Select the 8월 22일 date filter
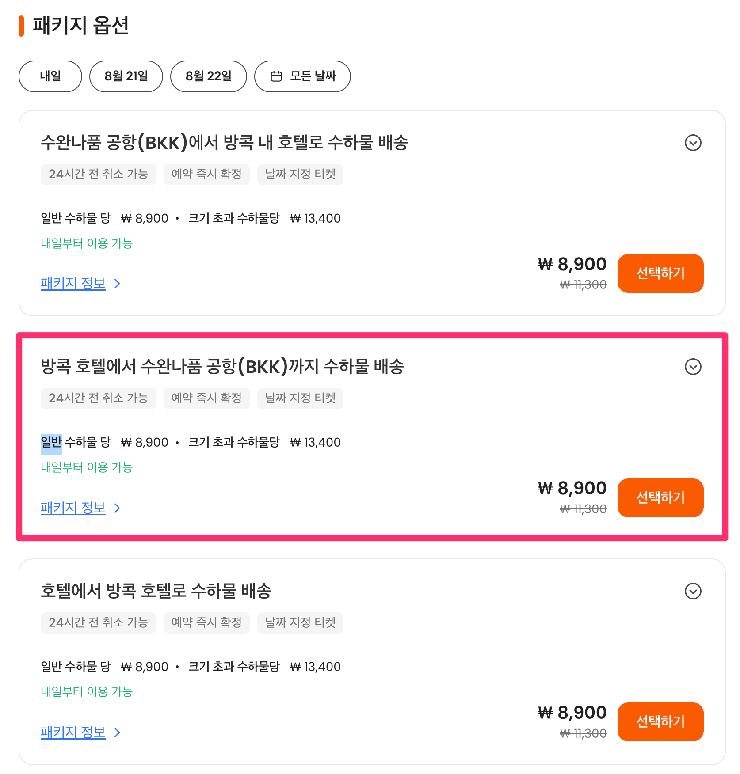Viewport: 740px width, 774px height. (208, 76)
